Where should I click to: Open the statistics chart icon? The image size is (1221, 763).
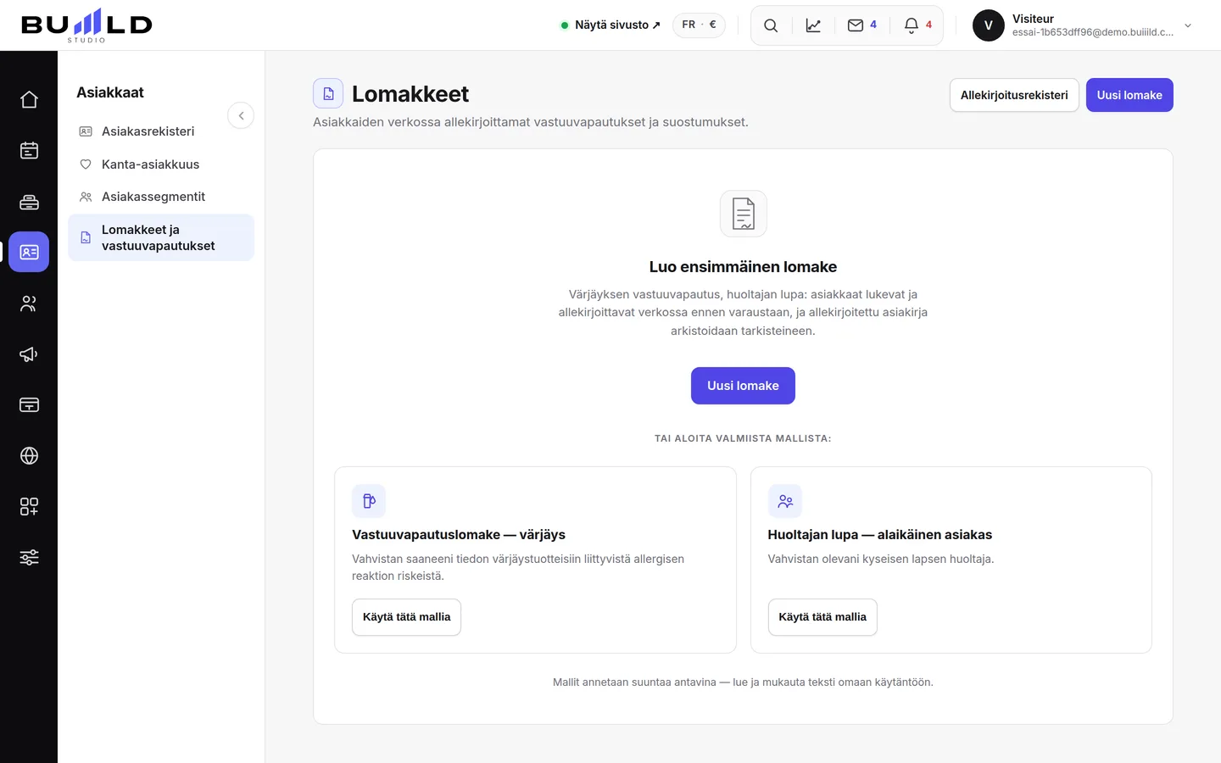[813, 25]
